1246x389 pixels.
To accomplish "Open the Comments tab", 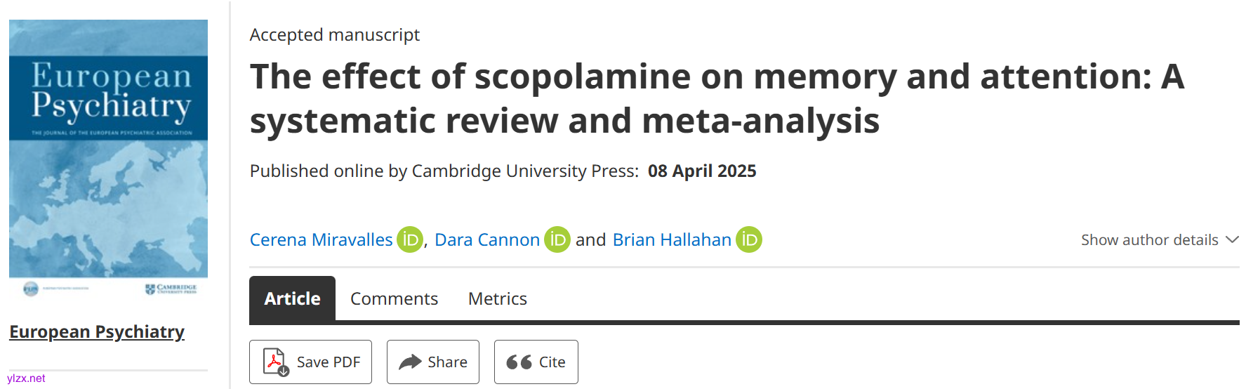I will [394, 299].
